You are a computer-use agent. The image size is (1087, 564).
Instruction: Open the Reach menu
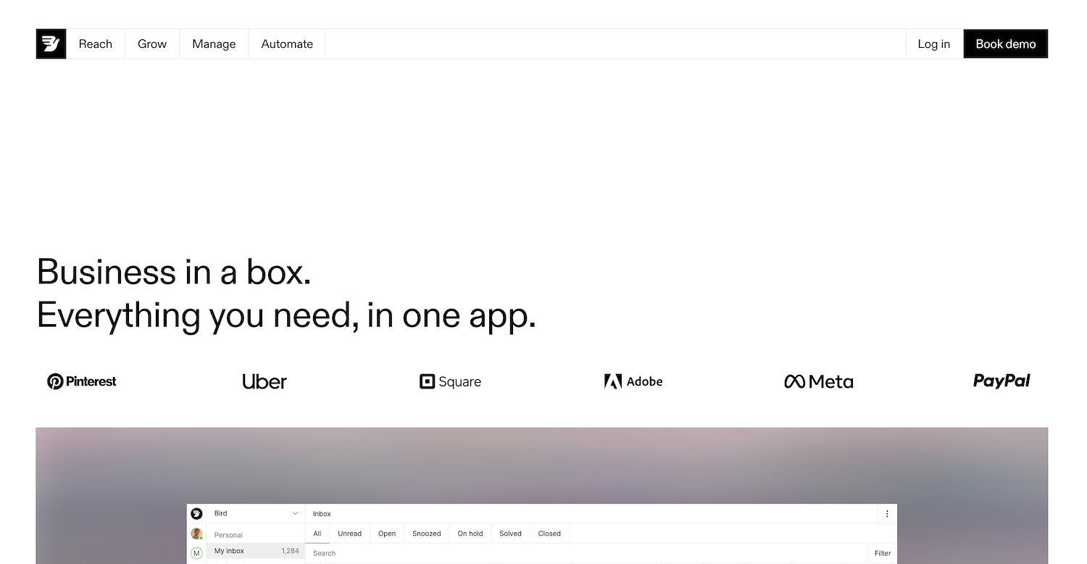(x=96, y=43)
